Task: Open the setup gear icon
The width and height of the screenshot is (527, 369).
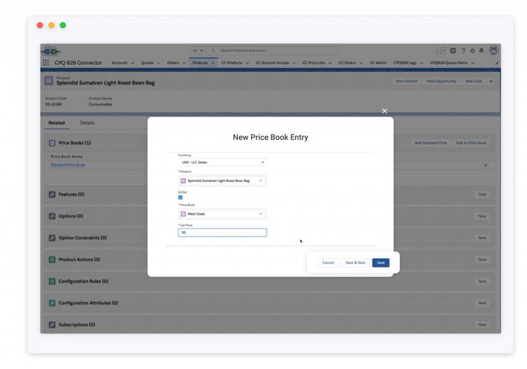Action: (x=472, y=51)
